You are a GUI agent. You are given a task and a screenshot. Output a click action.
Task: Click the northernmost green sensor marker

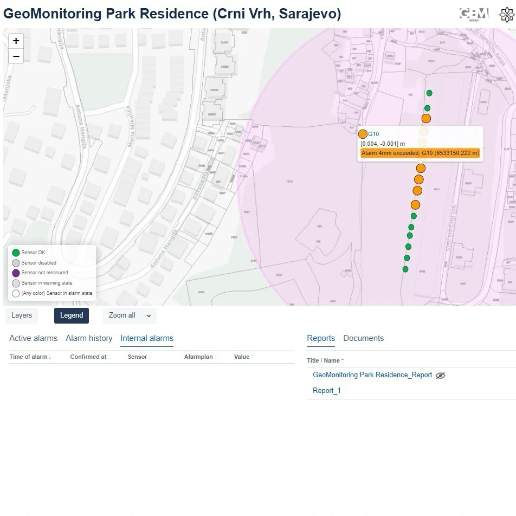[429, 93]
